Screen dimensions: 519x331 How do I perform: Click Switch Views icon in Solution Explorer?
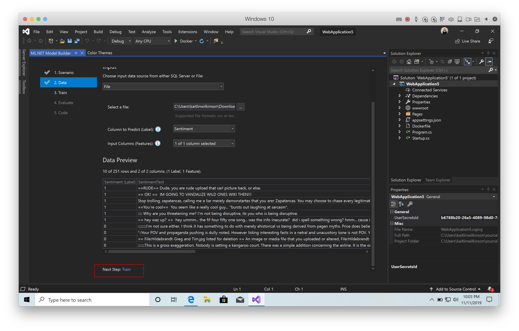417,62
